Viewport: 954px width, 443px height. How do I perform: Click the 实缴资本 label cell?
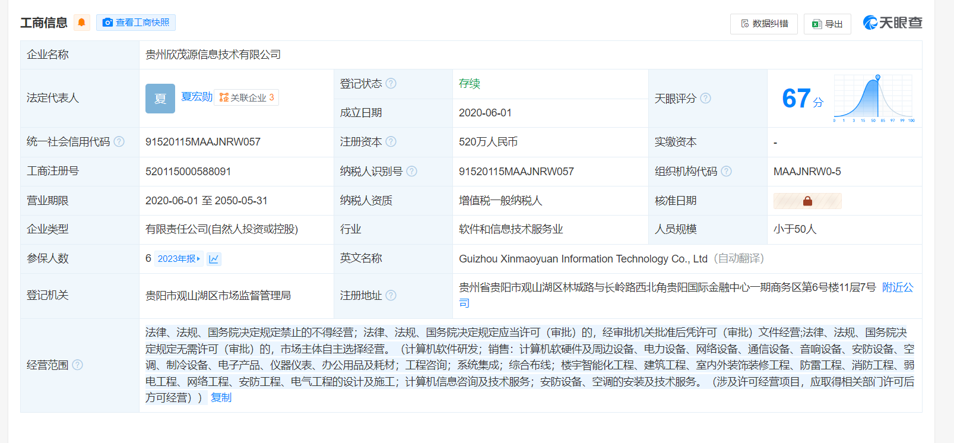pyautogui.click(x=708, y=142)
